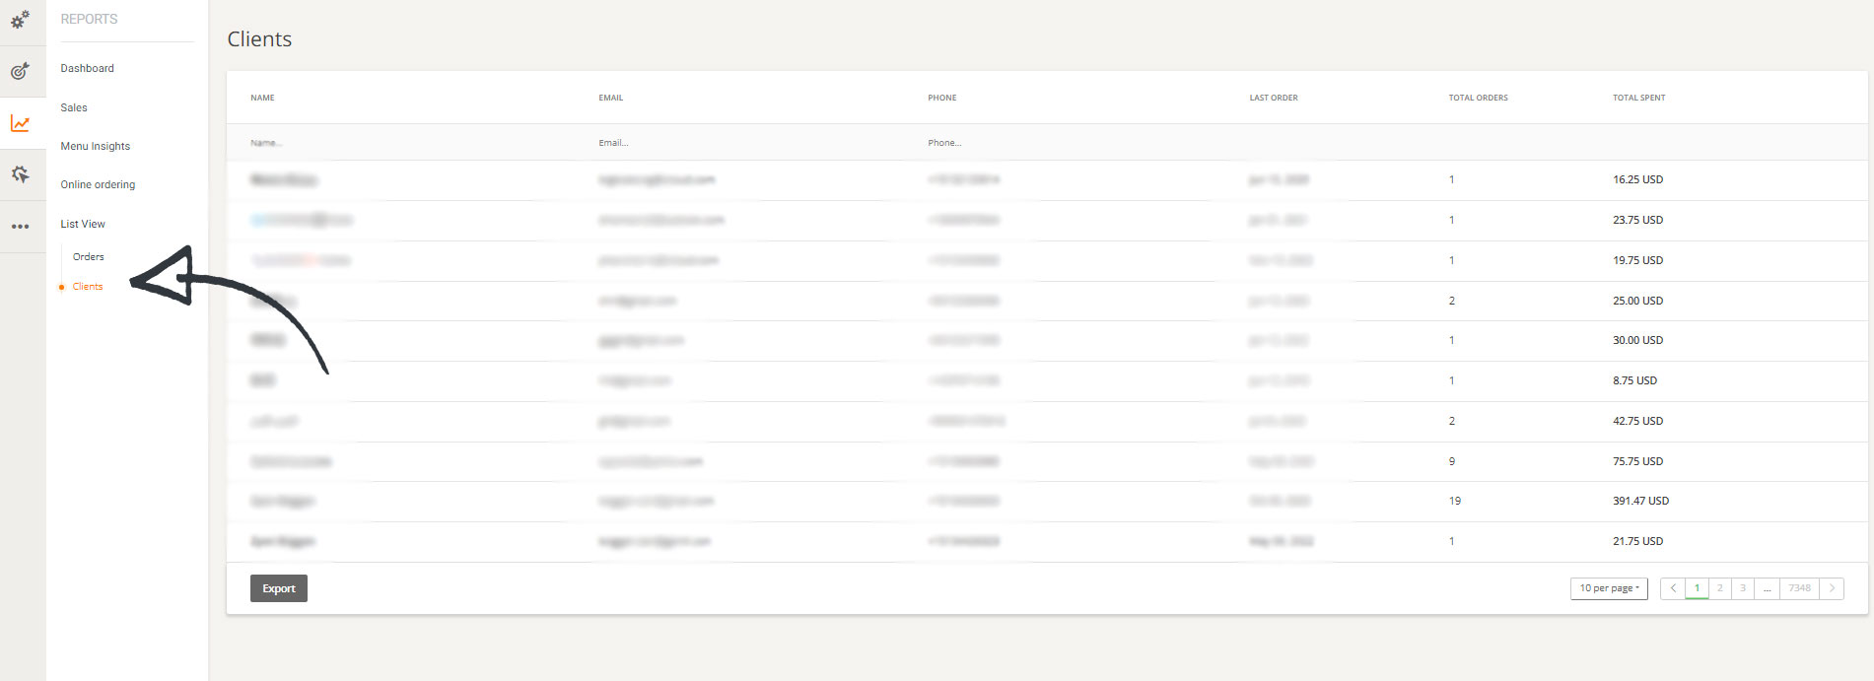
Task: Select Clients under List View
Action: pyautogui.click(x=87, y=287)
